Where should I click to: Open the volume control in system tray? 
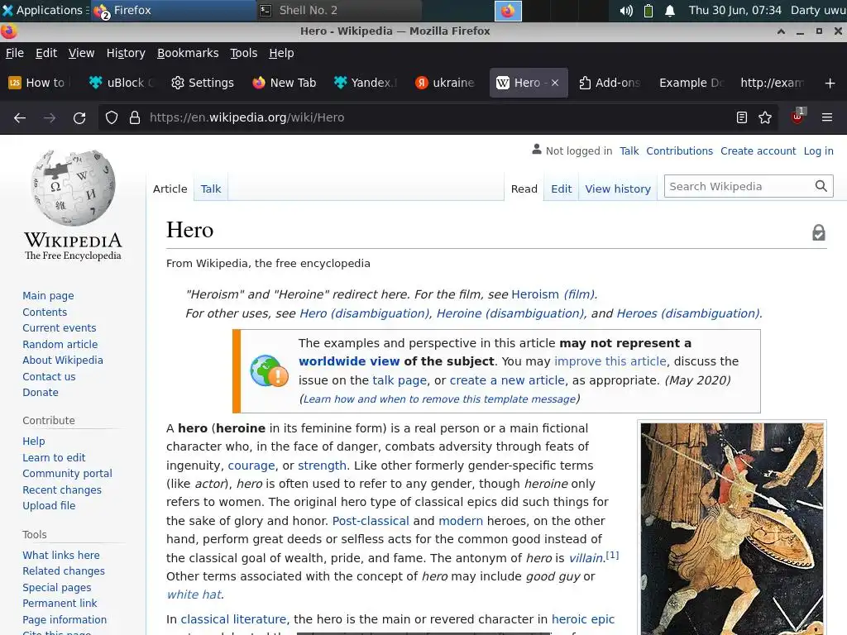click(x=626, y=10)
